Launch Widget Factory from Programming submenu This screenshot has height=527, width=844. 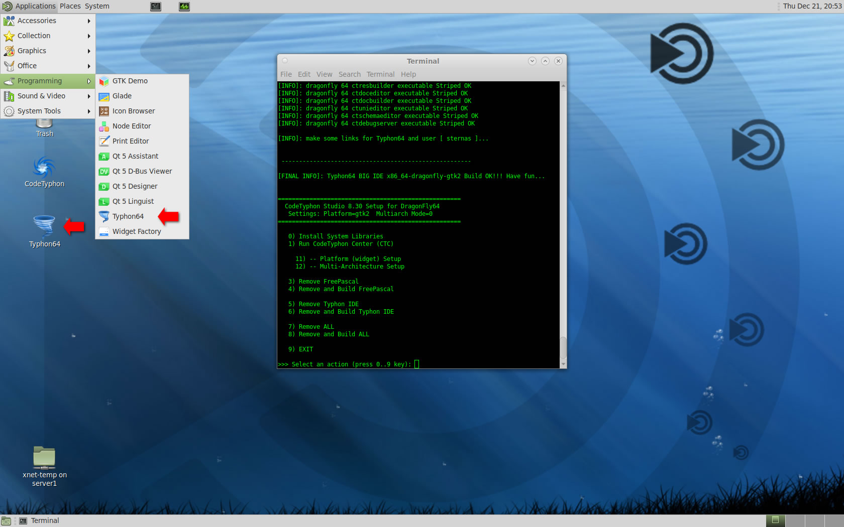click(x=142, y=232)
